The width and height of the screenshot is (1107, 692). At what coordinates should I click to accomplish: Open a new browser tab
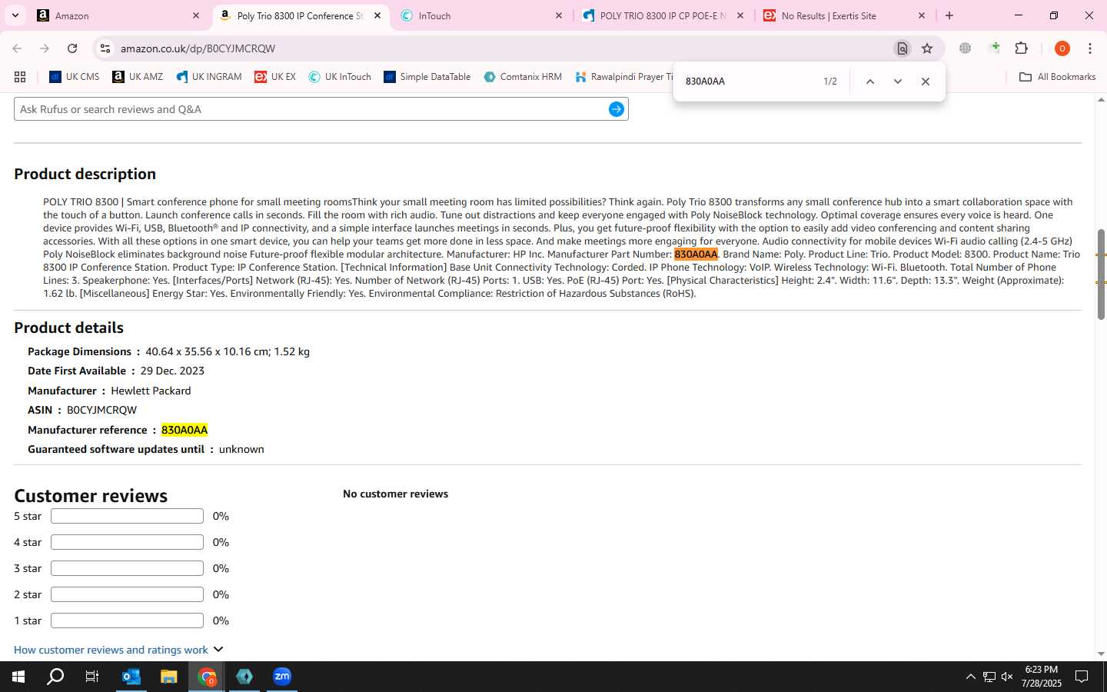[x=949, y=15]
